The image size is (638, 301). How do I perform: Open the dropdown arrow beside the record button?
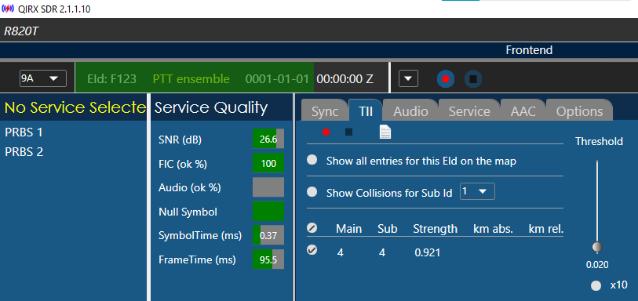pos(409,78)
